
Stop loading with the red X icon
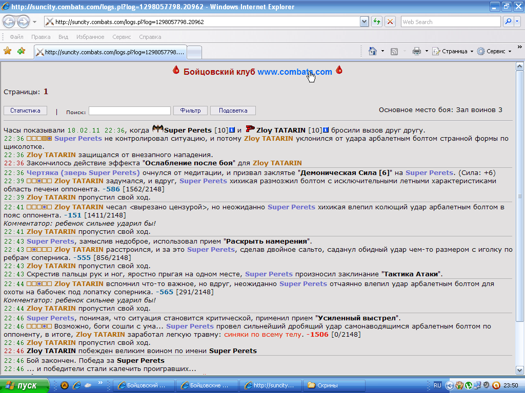click(390, 22)
